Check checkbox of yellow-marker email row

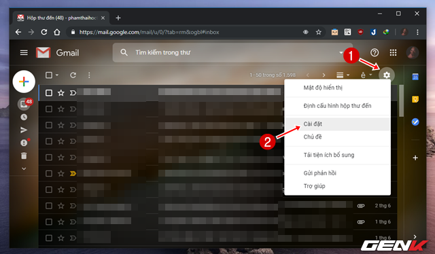coord(49,174)
